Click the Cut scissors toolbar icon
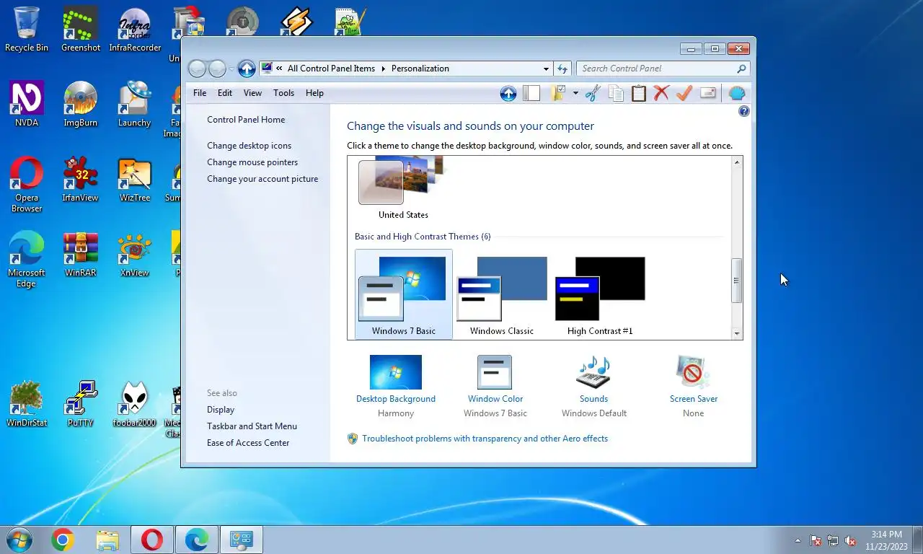This screenshot has height=554, width=923. point(593,93)
